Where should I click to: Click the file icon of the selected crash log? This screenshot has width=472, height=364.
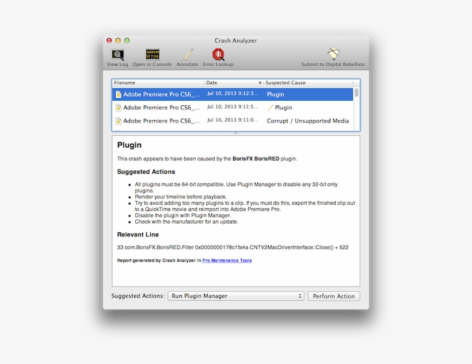pos(119,94)
